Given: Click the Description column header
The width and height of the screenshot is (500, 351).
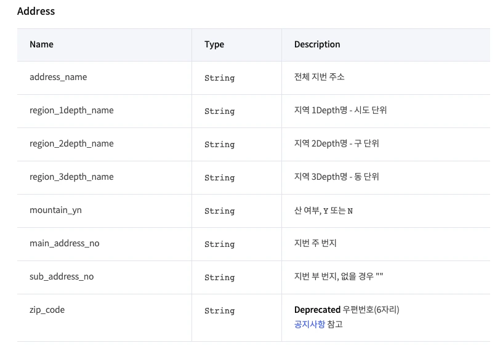Looking at the screenshot, I should [317, 44].
